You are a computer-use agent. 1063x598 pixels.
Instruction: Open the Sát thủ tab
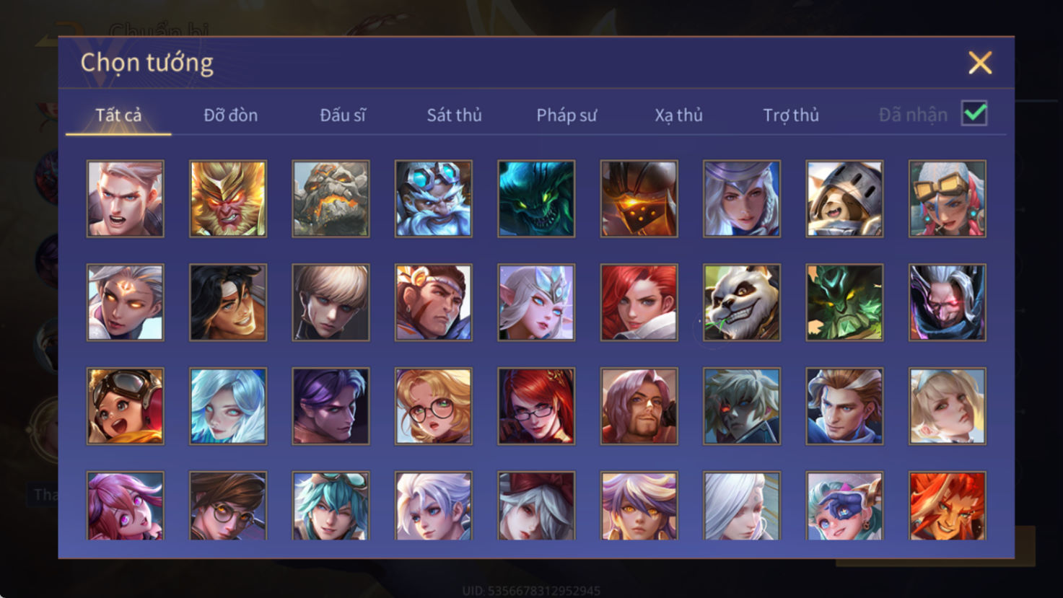(454, 115)
